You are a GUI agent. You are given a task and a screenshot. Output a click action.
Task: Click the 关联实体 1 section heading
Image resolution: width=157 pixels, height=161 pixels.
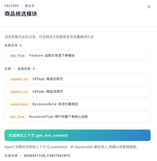click(x=13, y=45)
